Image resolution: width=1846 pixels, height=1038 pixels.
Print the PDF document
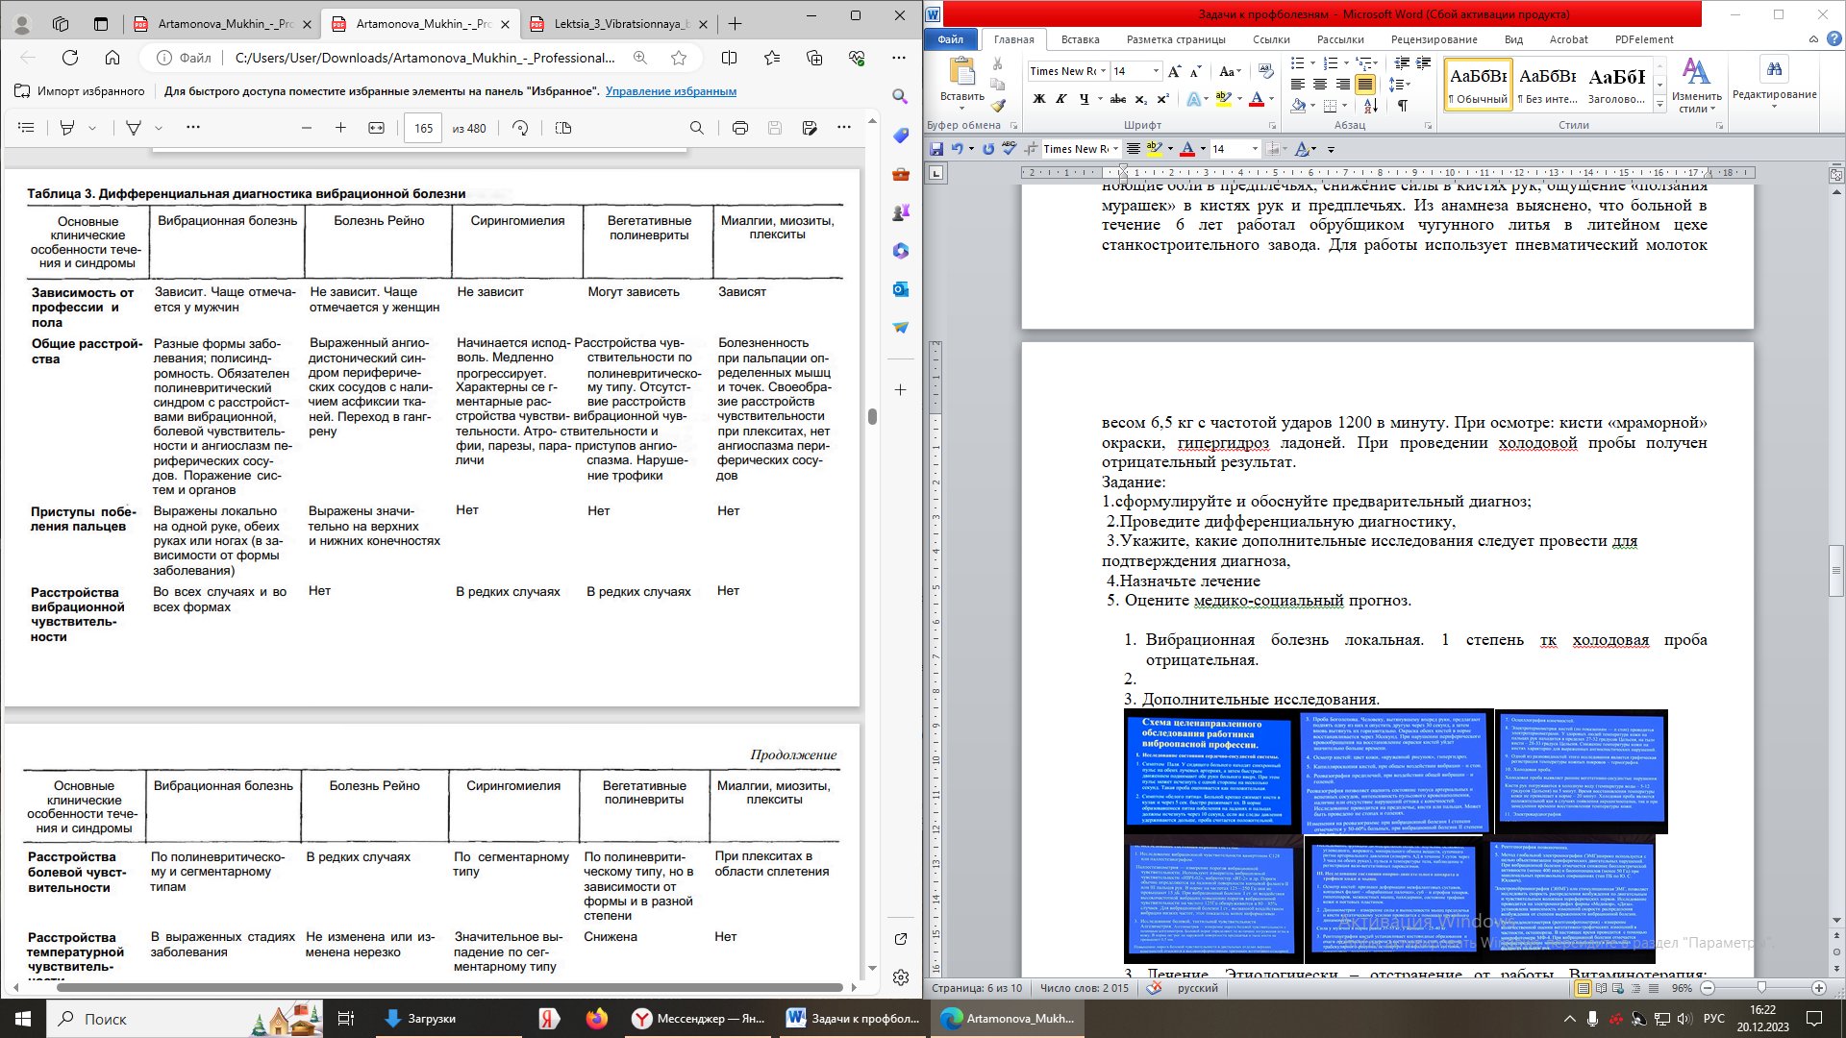[x=739, y=127]
